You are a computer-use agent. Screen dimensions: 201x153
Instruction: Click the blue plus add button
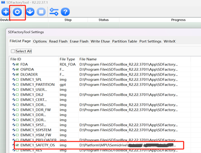pos(6,12)
